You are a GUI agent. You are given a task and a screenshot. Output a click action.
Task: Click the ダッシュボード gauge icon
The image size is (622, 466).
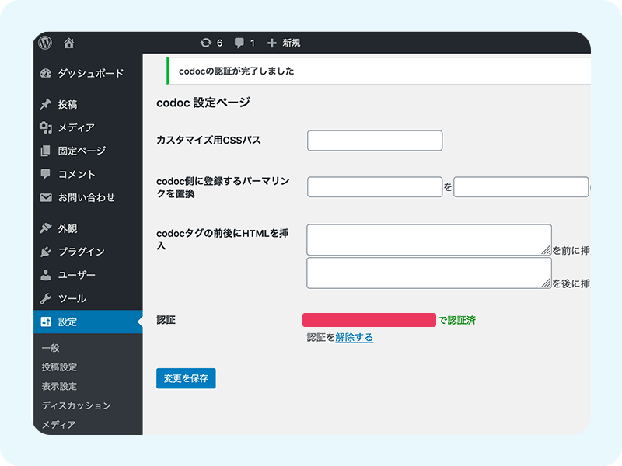(46, 73)
